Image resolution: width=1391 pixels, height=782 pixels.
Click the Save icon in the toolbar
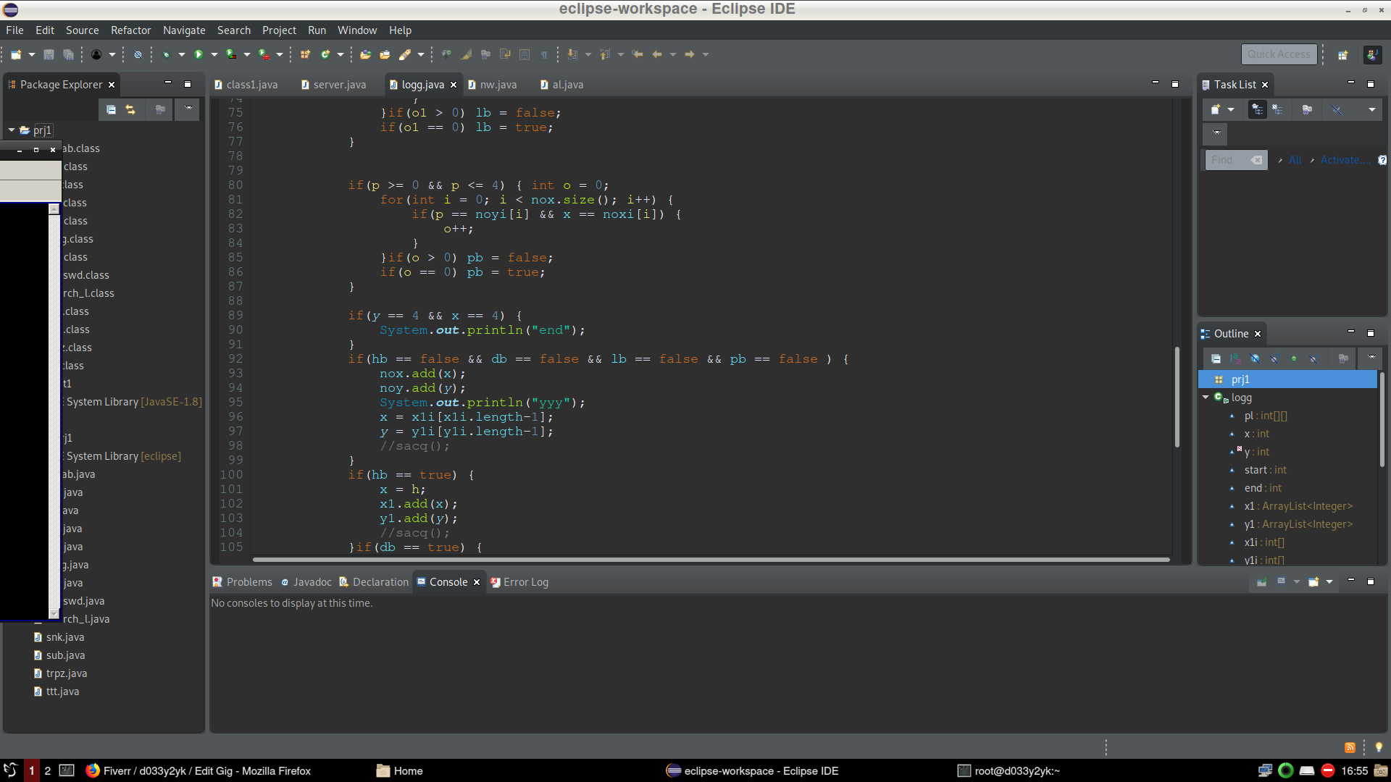tap(49, 54)
